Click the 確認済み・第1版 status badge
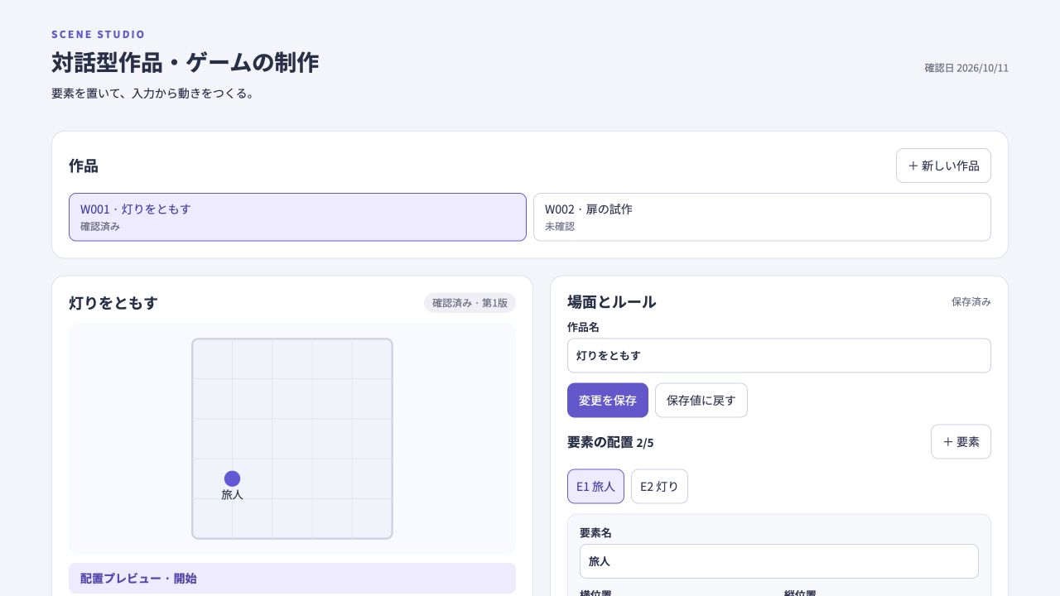The width and height of the screenshot is (1060, 596). point(470,303)
